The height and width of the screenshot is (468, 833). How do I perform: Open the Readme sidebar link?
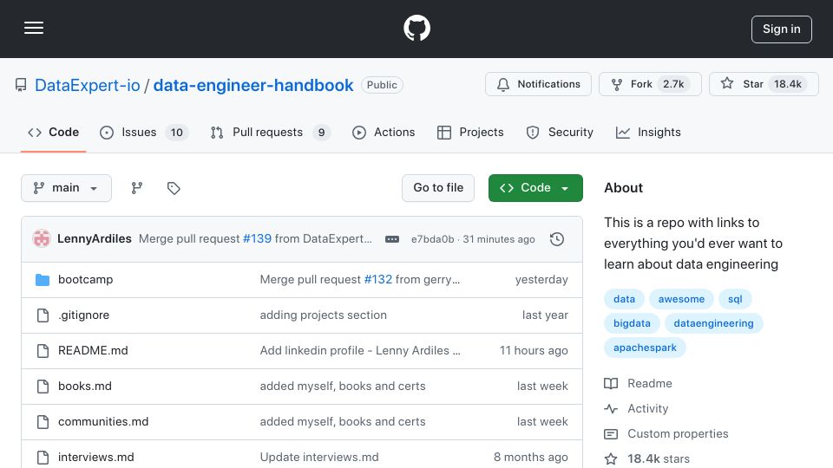point(638,384)
